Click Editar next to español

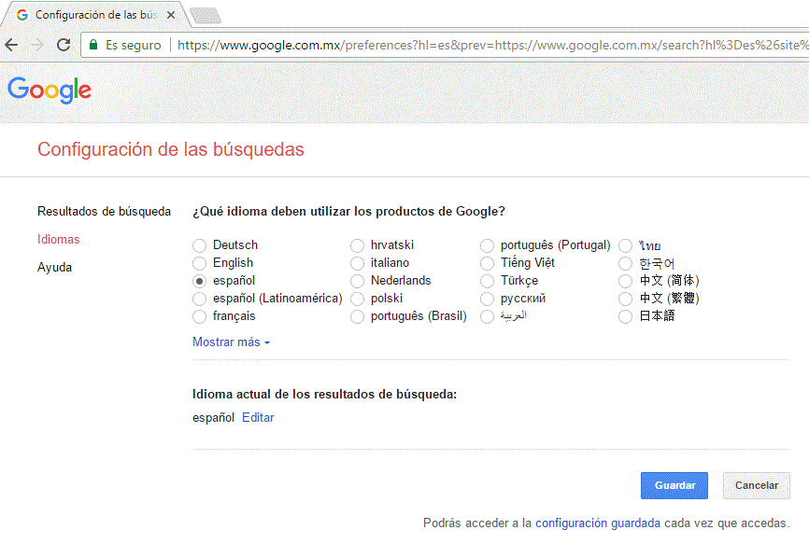(258, 417)
